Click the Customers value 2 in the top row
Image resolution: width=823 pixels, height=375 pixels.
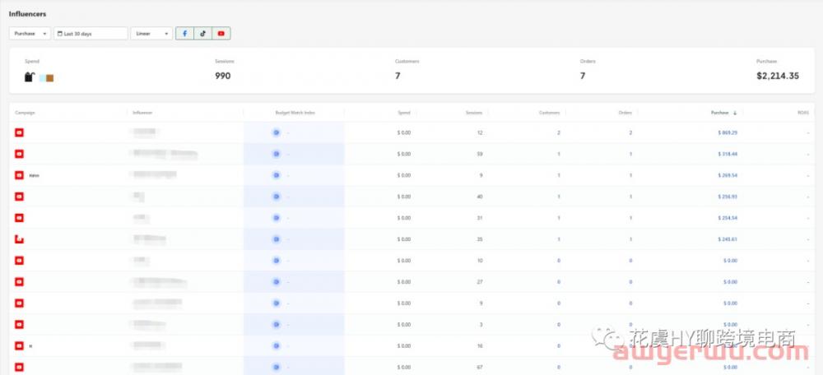coord(559,132)
